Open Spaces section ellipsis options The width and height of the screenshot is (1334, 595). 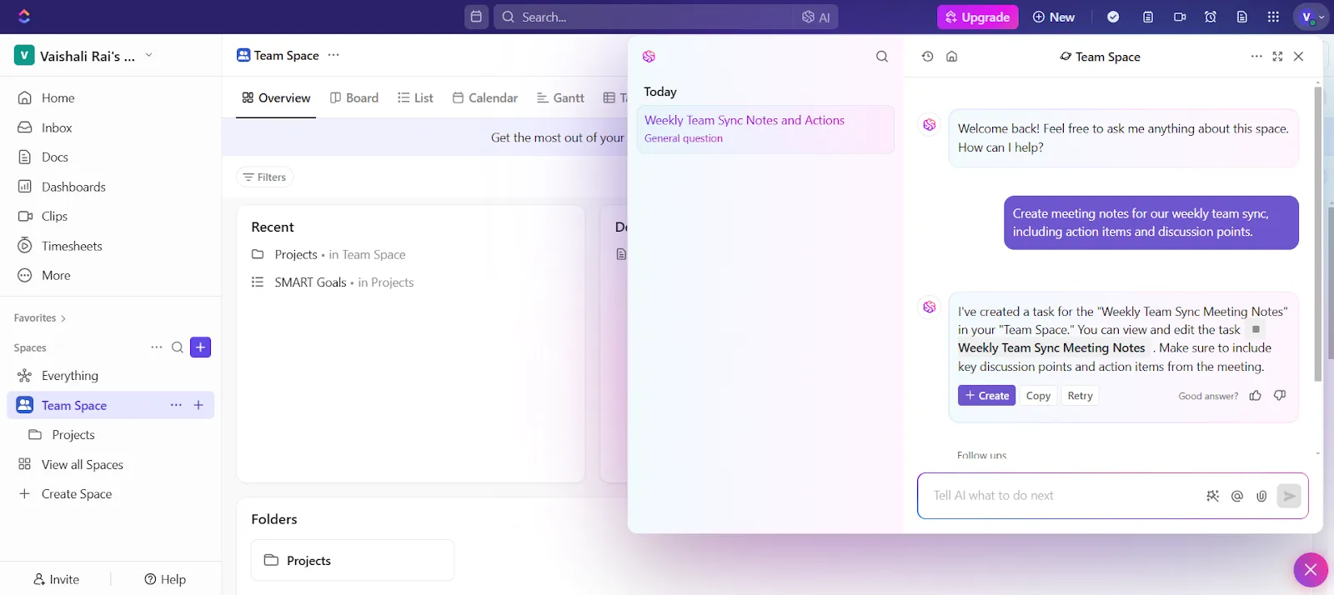tap(157, 347)
